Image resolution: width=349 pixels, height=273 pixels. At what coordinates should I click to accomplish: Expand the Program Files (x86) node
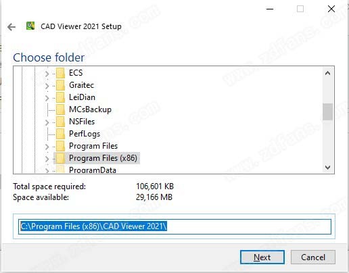(x=47, y=159)
